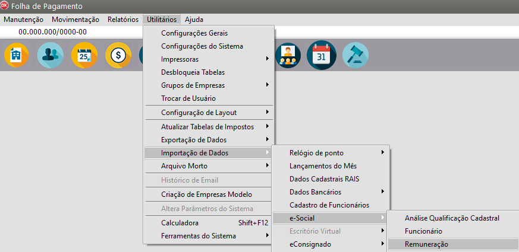Viewport: 519px width, 252px height.
Task: Open the calendar 31 toolbar icon
Action: tap(321, 56)
